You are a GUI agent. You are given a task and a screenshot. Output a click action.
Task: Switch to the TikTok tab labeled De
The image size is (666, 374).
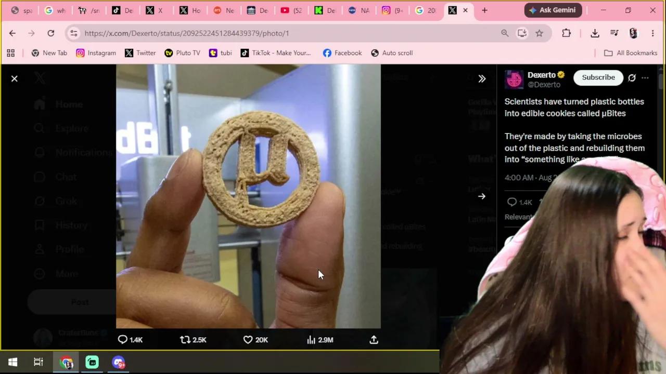122,10
